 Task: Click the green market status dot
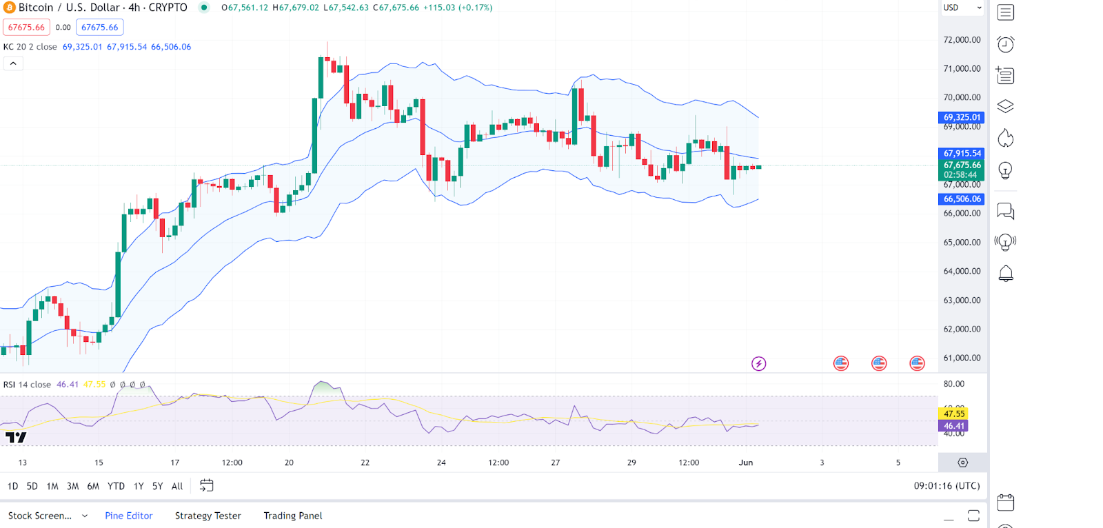click(204, 8)
